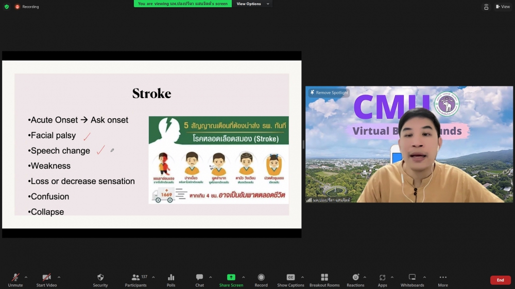
Task: Expand the audio settings arrow beside Unmute
Action: (x=26, y=277)
